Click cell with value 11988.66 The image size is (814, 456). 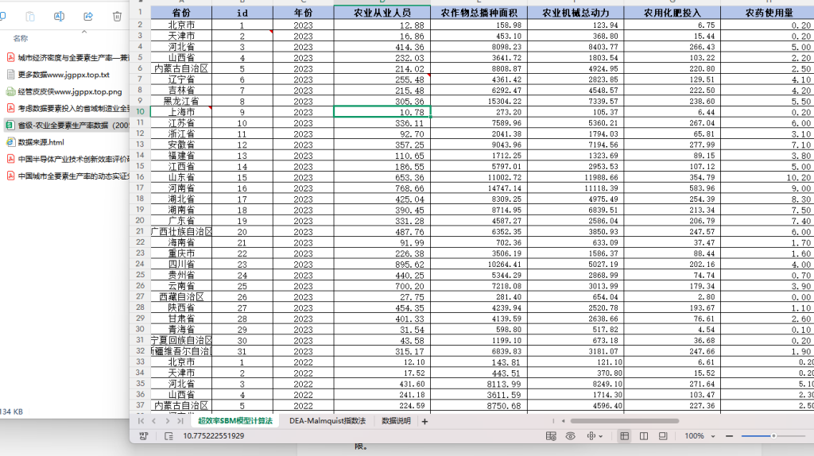[576, 177]
